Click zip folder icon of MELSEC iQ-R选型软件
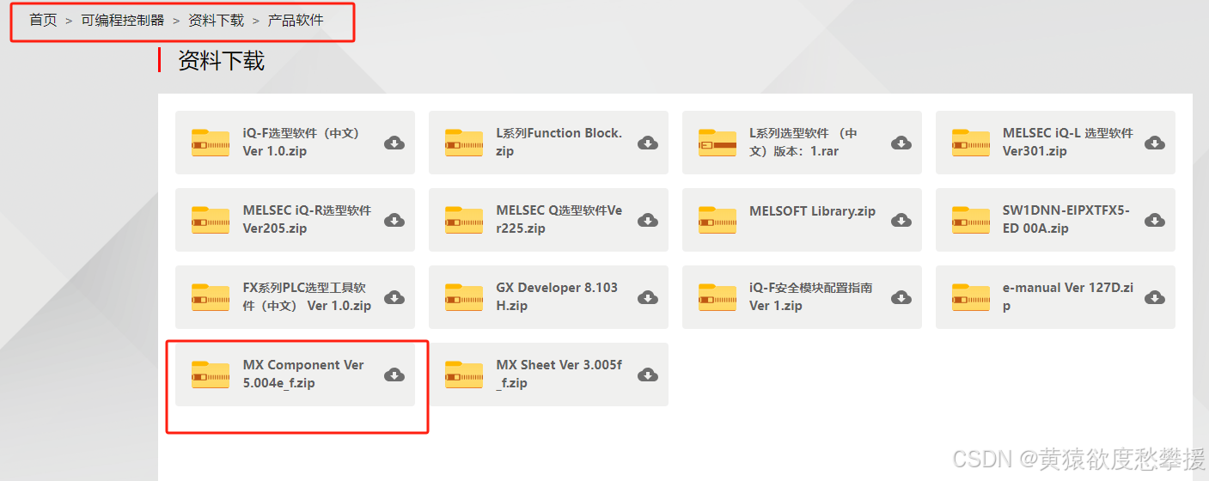Viewport: 1209px width, 481px height. pos(211,220)
